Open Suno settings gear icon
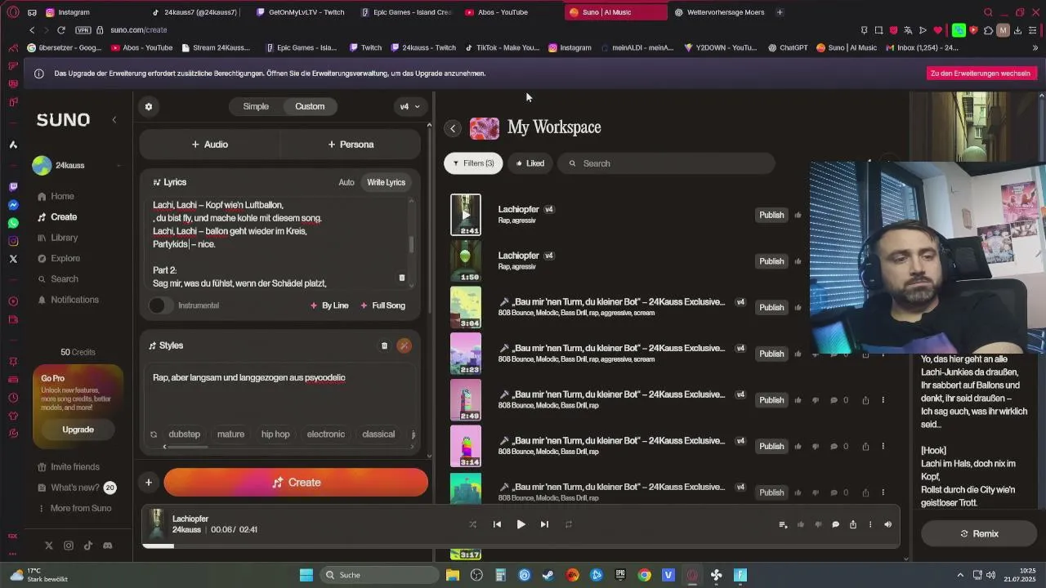Viewport: 1046px width, 588px height. tap(148, 106)
